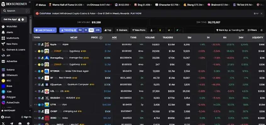
Task: Select the Trending tab
Action: 68,30
